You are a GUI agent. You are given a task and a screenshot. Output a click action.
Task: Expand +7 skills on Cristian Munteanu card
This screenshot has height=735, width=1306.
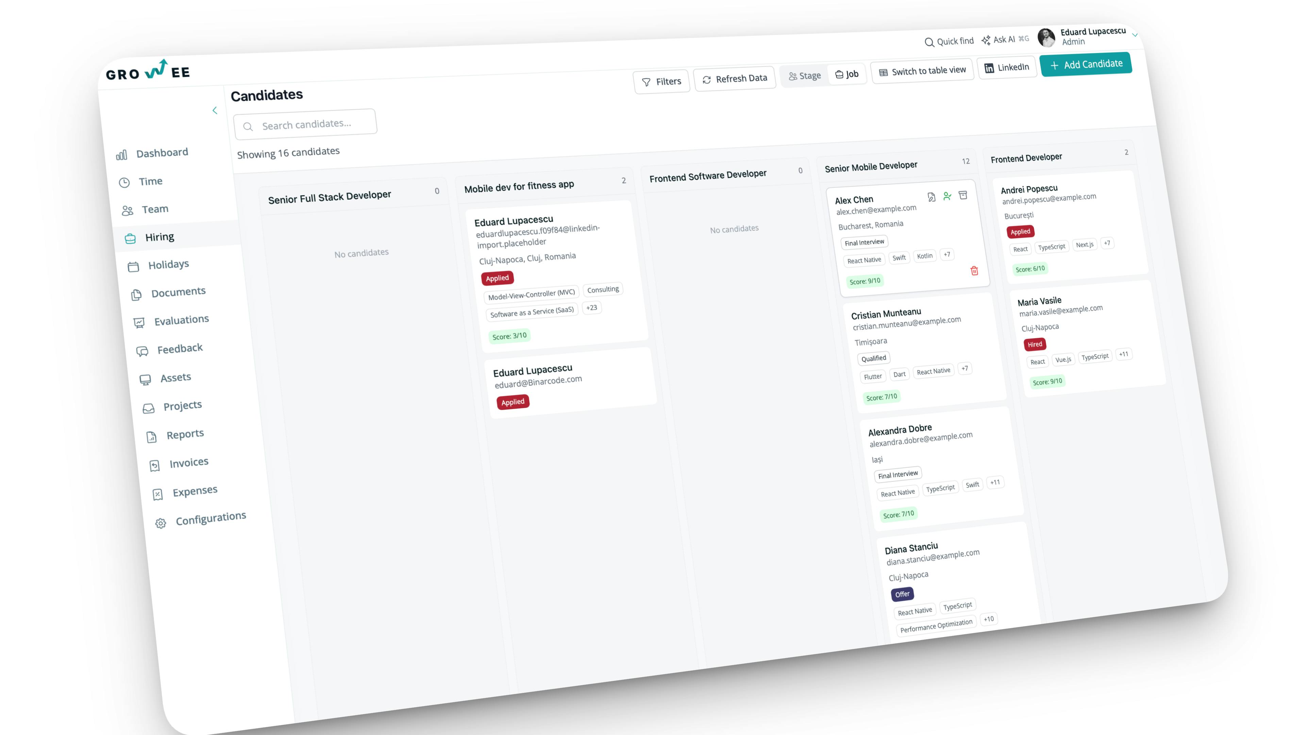[964, 369]
